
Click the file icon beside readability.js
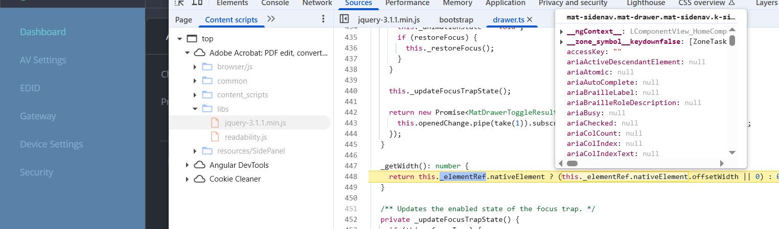point(215,137)
